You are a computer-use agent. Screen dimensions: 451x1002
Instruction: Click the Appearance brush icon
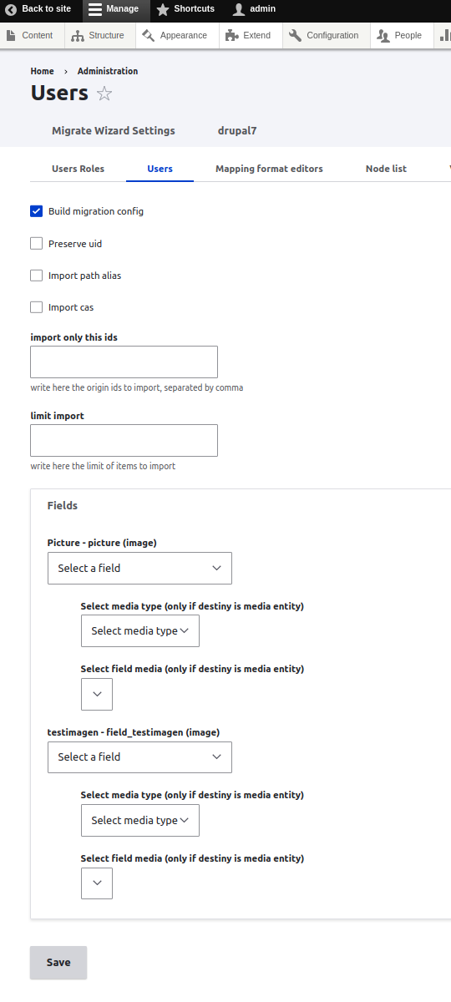point(149,36)
